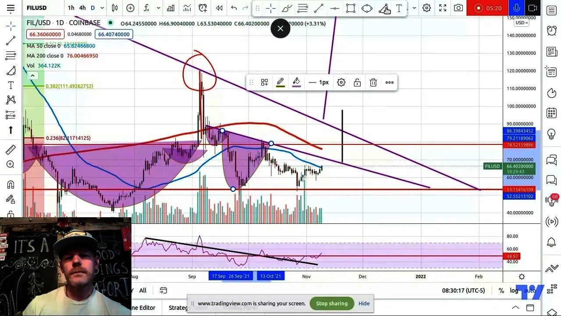Select the triangle pattern tool
The height and width of the screenshot is (316, 561).
[x=384, y=8]
